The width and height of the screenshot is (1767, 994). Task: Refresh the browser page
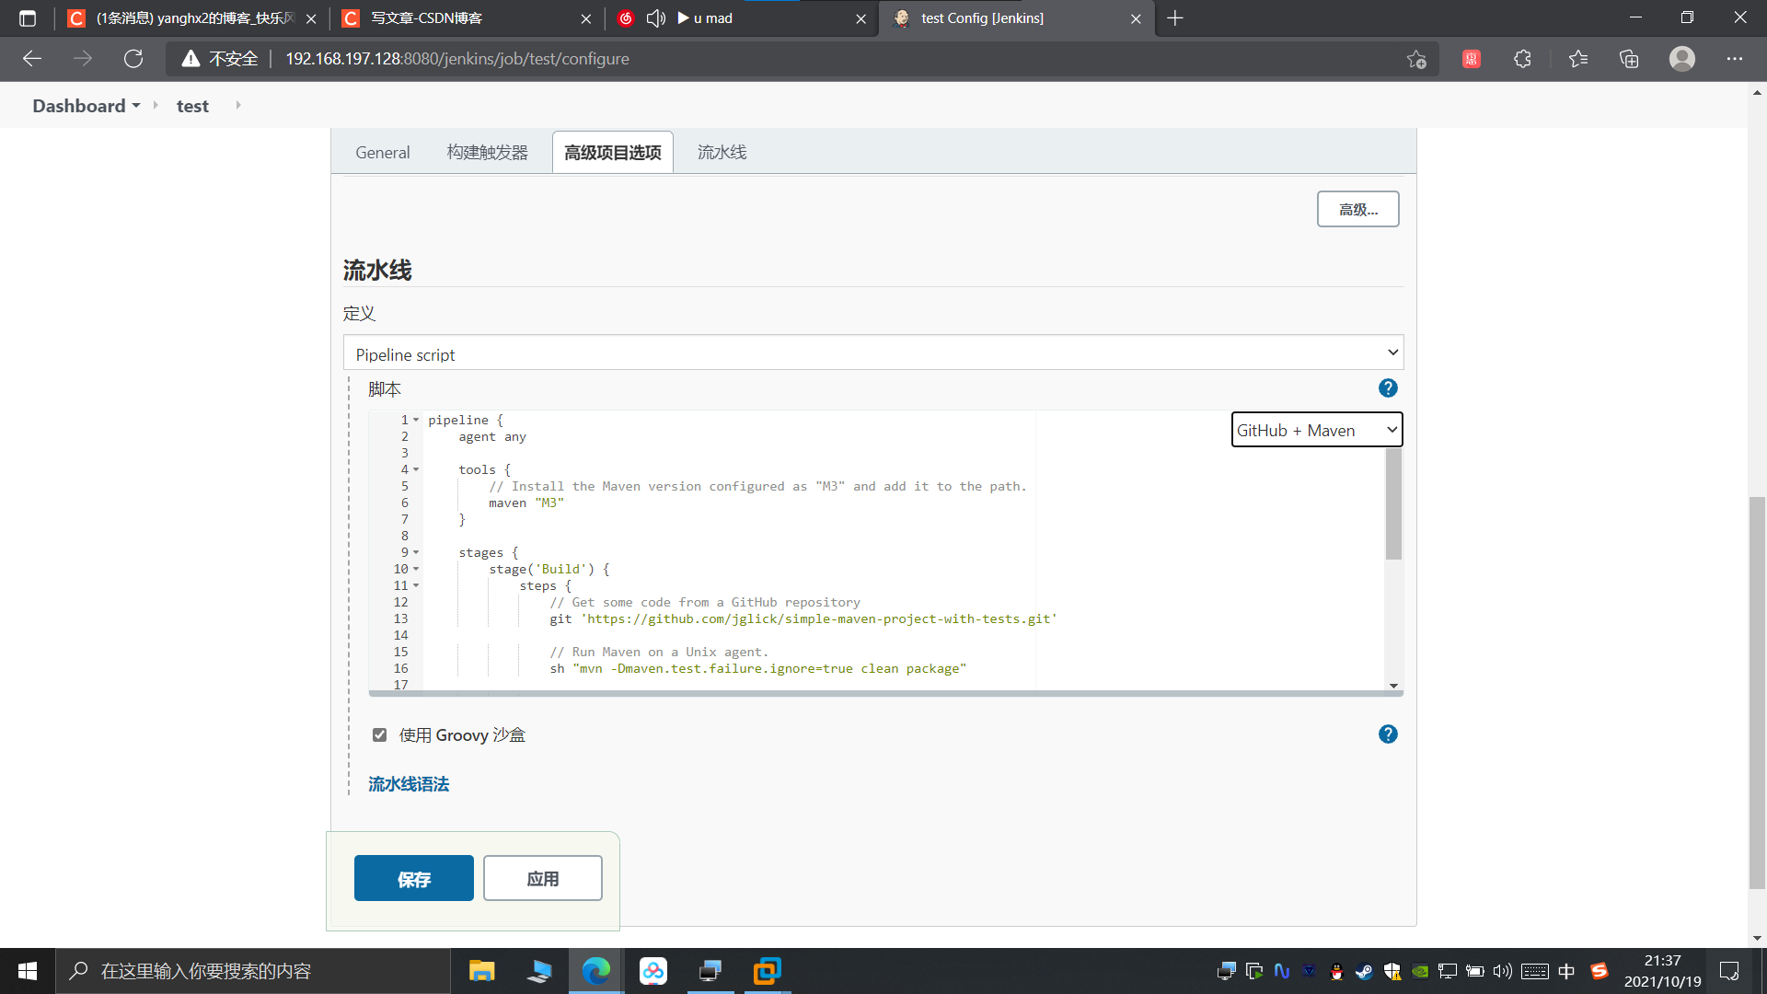[x=133, y=59]
